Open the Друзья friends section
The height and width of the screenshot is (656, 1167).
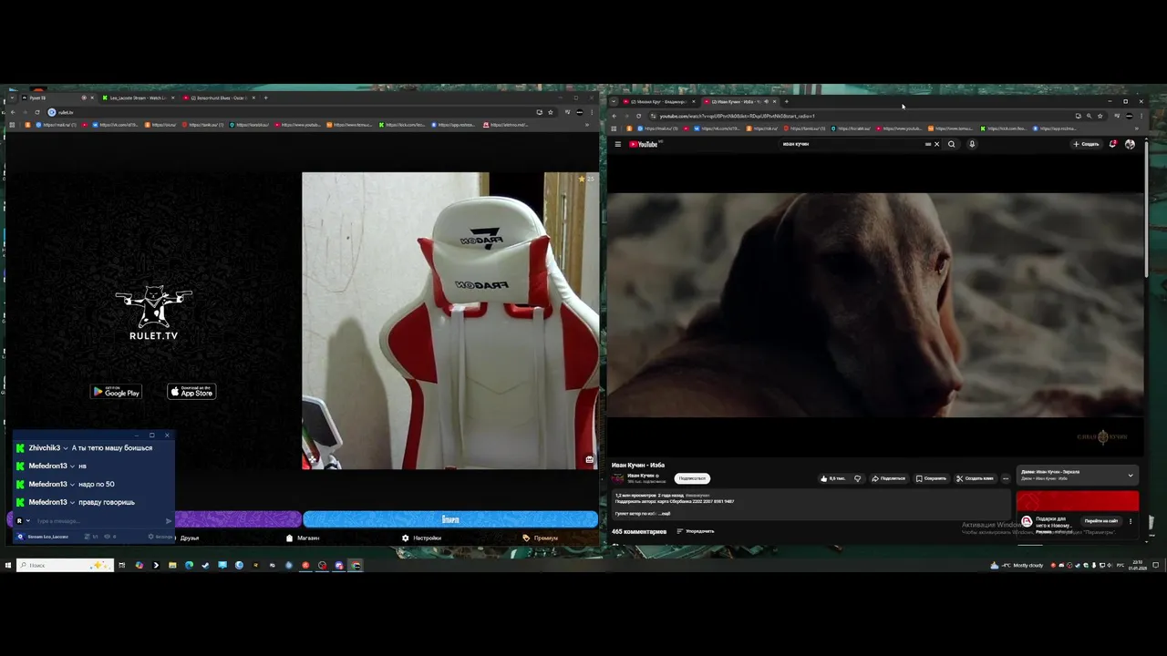click(190, 538)
